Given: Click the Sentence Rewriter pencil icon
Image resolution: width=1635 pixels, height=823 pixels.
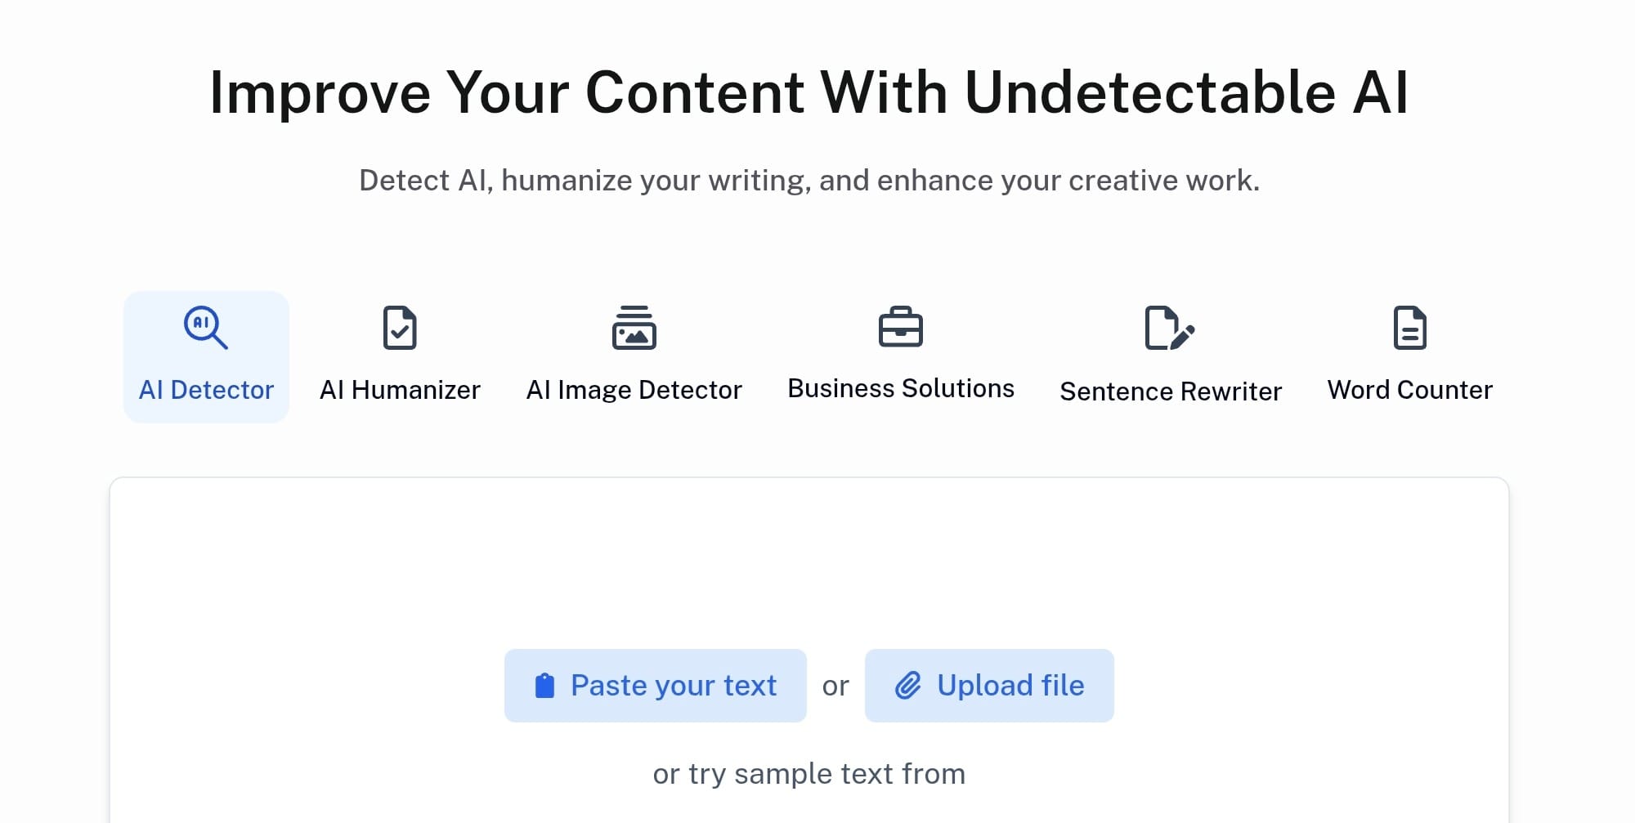Looking at the screenshot, I should pos(1171,328).
